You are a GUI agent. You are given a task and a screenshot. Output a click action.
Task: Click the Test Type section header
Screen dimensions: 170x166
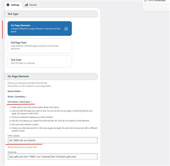[x=51, y=14]
